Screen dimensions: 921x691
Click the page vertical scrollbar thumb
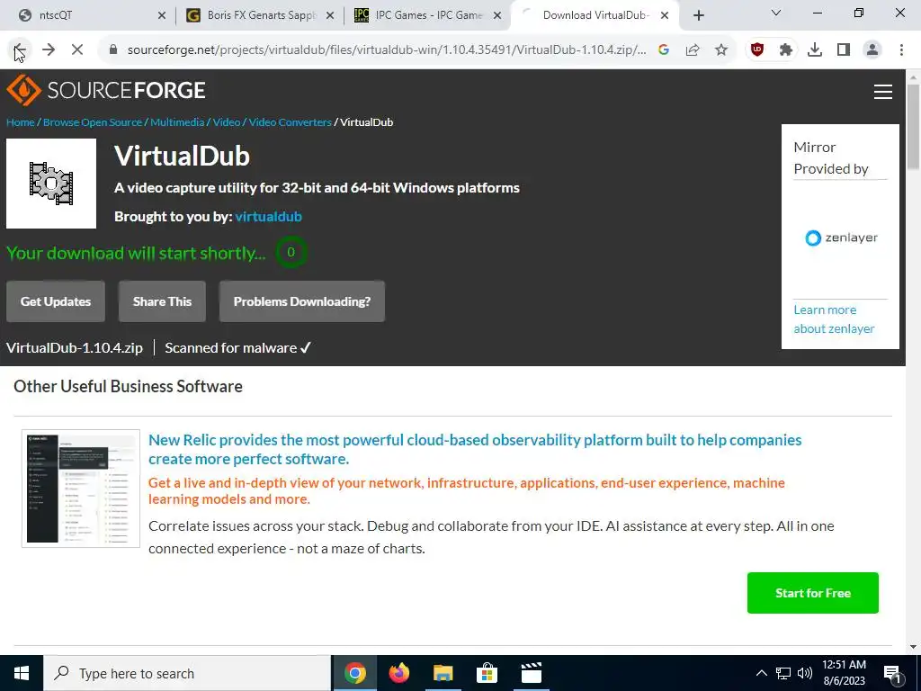click(x=913, y=126)
